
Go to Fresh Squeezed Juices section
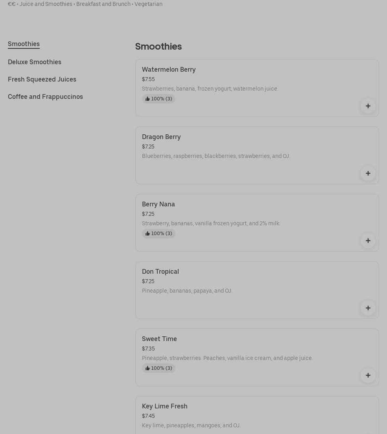click(42, 79)
